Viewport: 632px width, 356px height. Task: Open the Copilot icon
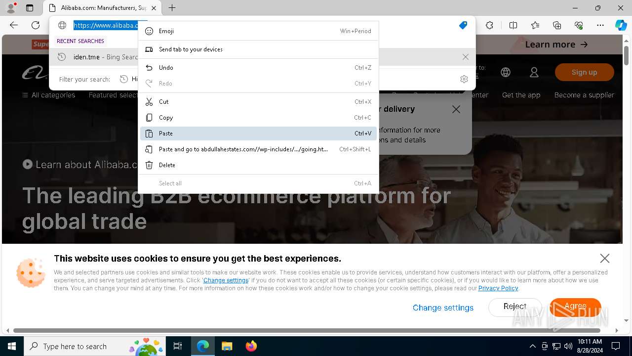(x=621, y=25)
